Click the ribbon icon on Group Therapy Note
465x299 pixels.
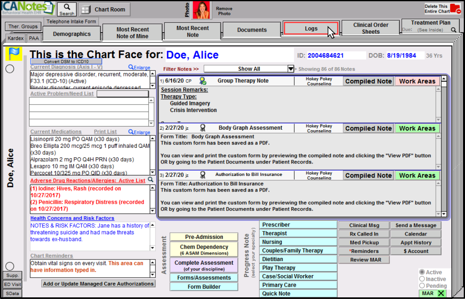[x=203, y=81]
